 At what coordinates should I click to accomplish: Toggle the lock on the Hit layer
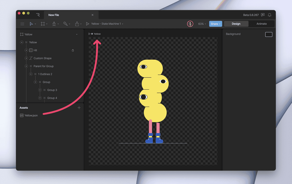73,50
